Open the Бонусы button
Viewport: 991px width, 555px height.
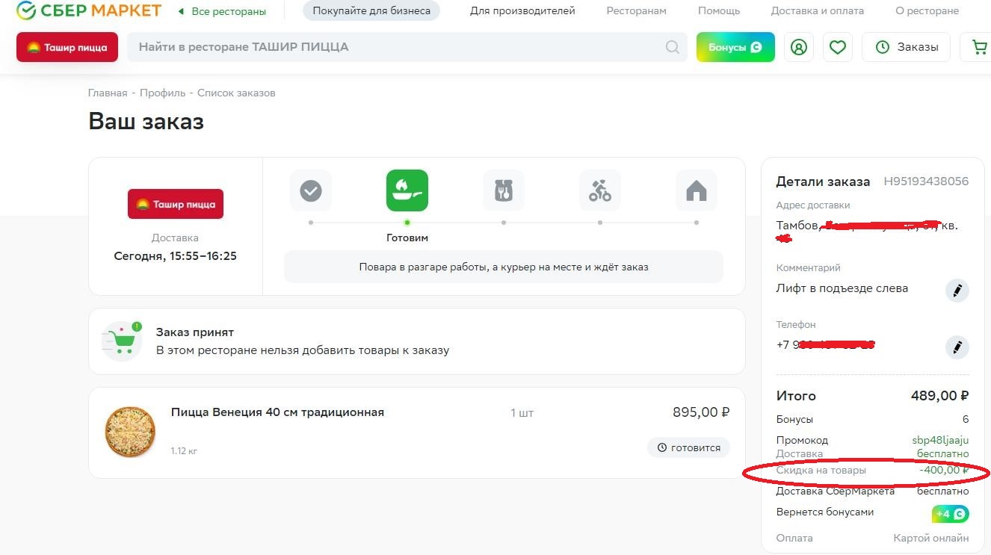(x=735, y=47)
